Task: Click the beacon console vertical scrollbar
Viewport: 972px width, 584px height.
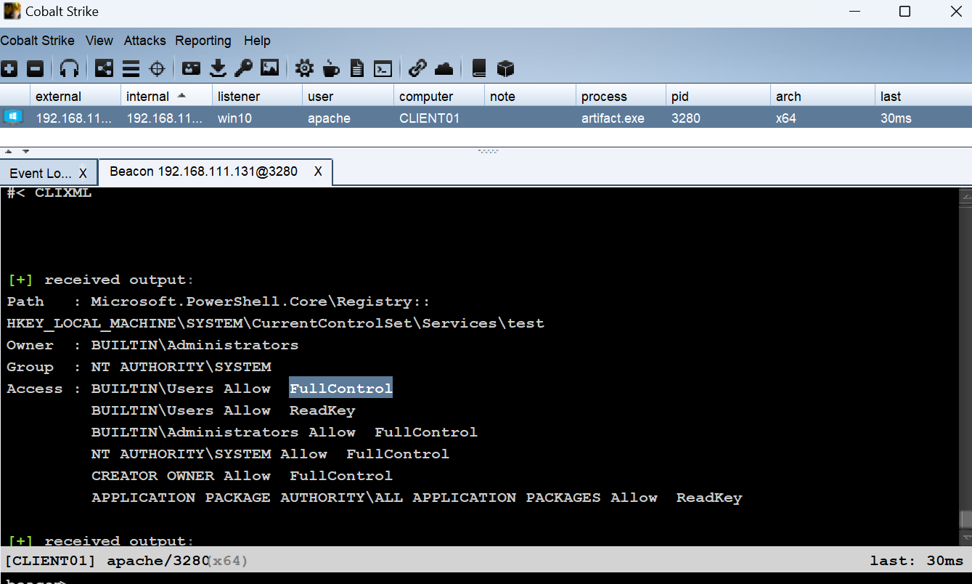Action: pyautogui.click(x=965, y=363)
